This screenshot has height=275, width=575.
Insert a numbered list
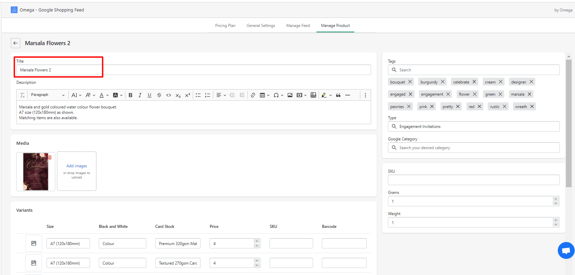(208, 95)
